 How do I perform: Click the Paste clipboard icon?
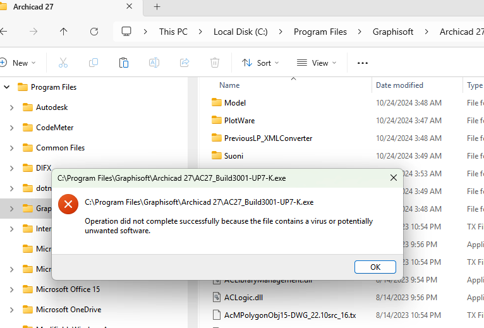[124, 63]
